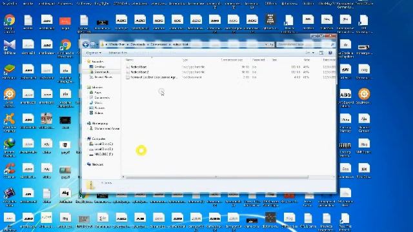Open the removable (F:) drive in navigation pane

click(101, 154)
